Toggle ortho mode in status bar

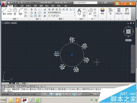coord(51,94)
